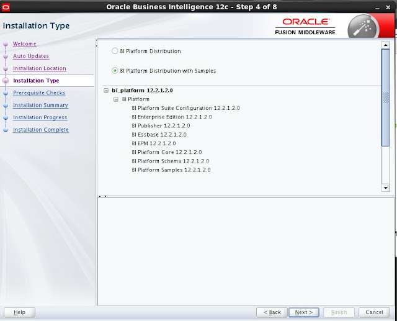Click the Prerequisite Checks step bullet icon
Viewport: 397px width, 321px height.
pyautogui.click(x=6, y=93)
